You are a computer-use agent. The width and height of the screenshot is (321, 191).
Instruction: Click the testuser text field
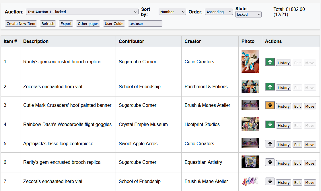[x=145, y=23]
